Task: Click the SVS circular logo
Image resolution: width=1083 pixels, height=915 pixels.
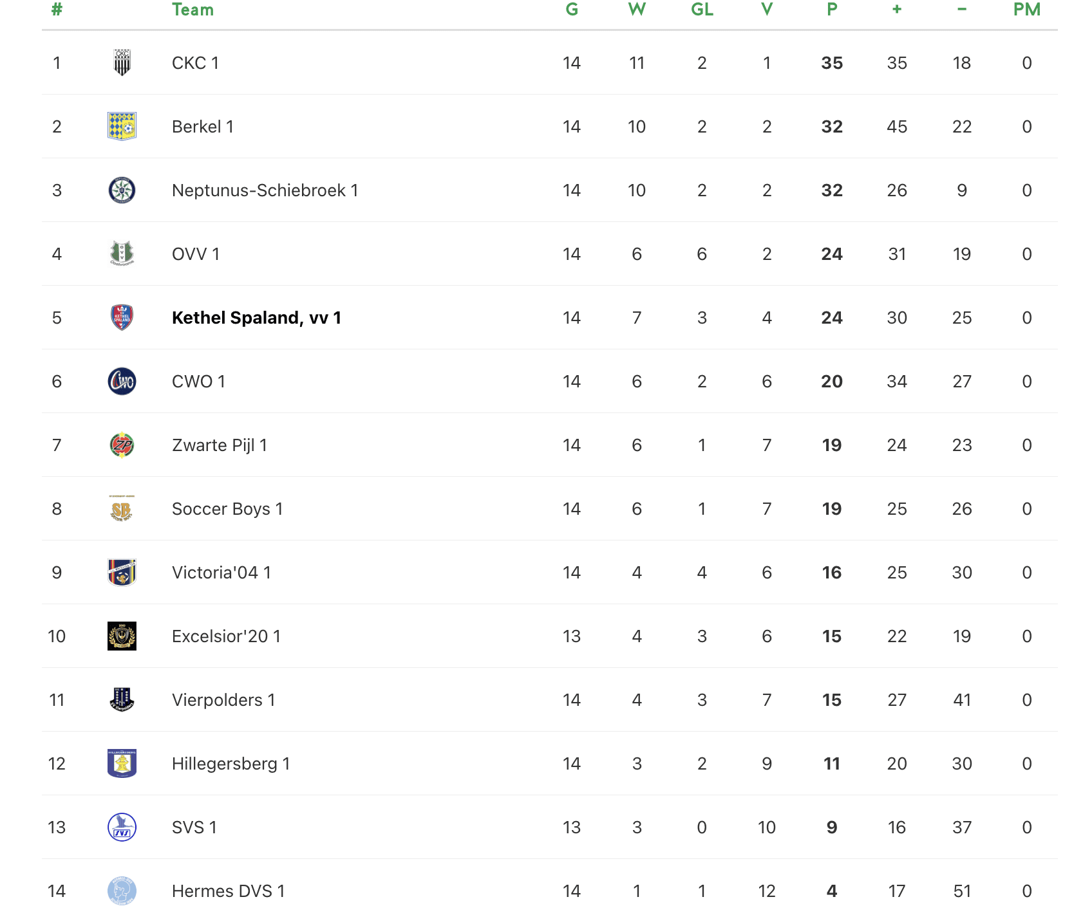Action: [122, 827]
